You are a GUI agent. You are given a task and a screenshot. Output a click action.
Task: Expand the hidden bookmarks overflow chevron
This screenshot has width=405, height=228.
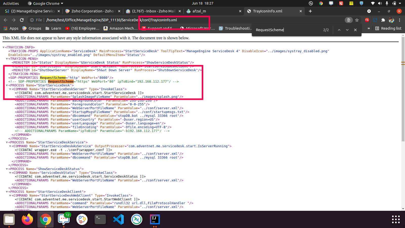(369, 28)
